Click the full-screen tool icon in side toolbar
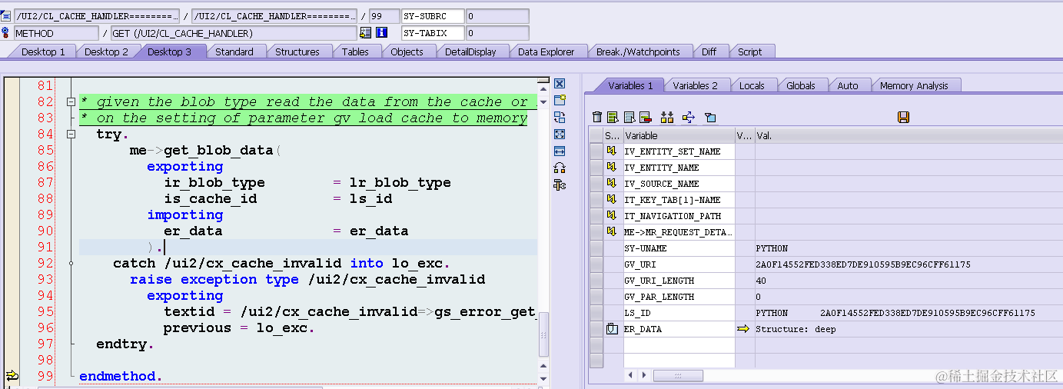Viewport: 1063px width, 389px height. point(560,134)
